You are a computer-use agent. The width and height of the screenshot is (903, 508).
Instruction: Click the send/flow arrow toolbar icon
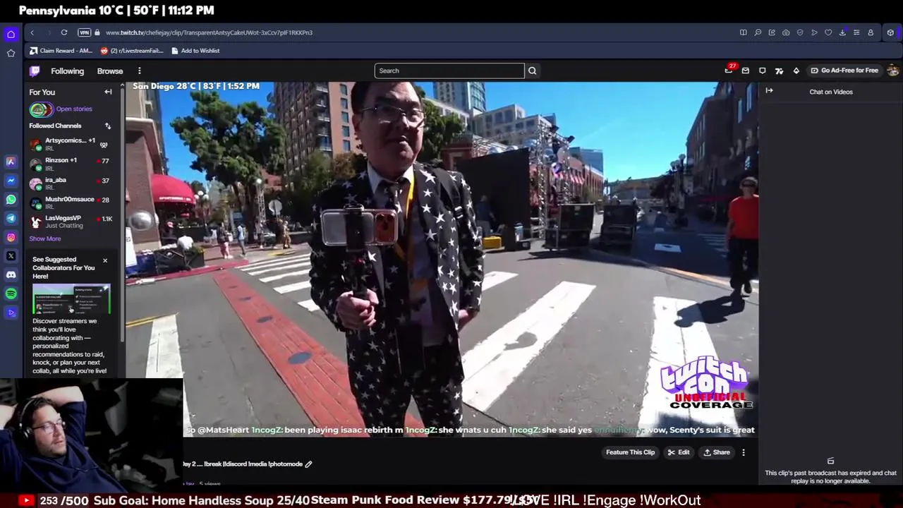[814, 32]
